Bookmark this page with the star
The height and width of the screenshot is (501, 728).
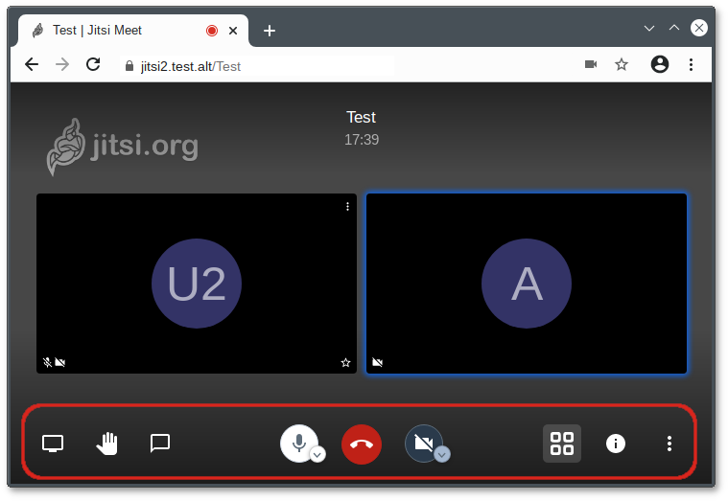pos(622,64)
